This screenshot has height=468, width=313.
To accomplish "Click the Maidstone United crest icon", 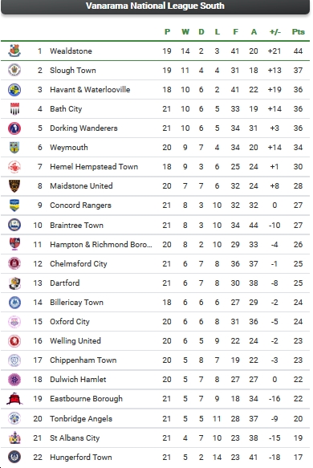I will pyautogui.click(x=14, y=185).
